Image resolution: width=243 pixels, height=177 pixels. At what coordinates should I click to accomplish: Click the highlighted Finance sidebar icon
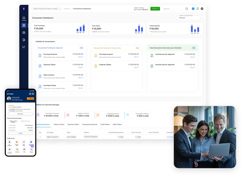coord(24,25)
